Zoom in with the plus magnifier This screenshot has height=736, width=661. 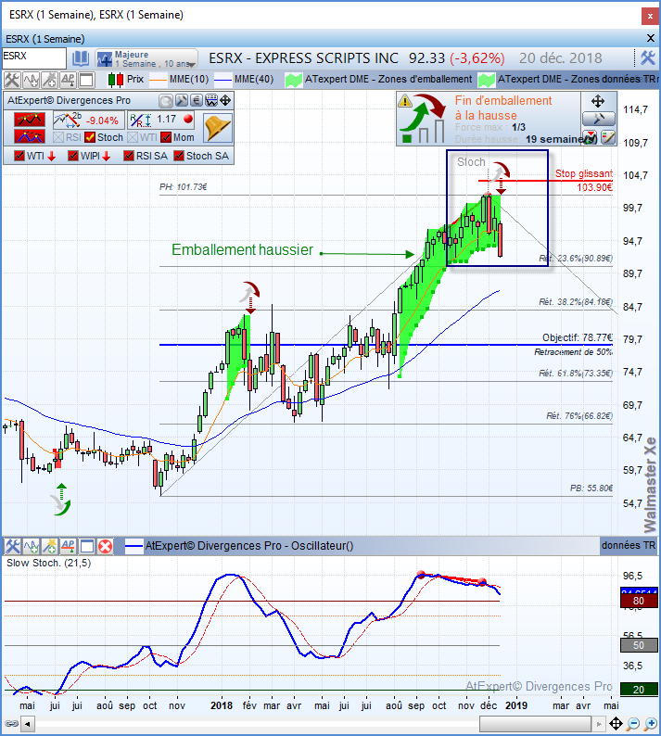[x=651, y=723]
